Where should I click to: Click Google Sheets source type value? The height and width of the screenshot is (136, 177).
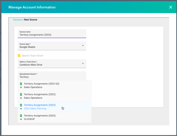coord(27,47)
